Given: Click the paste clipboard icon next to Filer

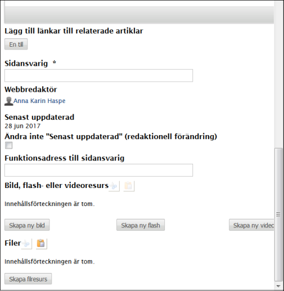Looking at the screenshot, I should tap(42, 244).
